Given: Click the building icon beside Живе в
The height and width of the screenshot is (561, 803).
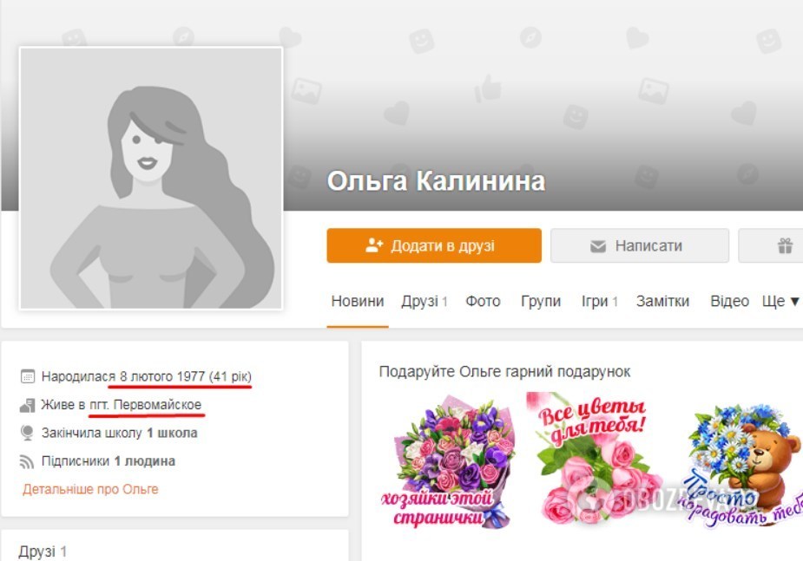Looking at the screenshot, I should point(27,405).
